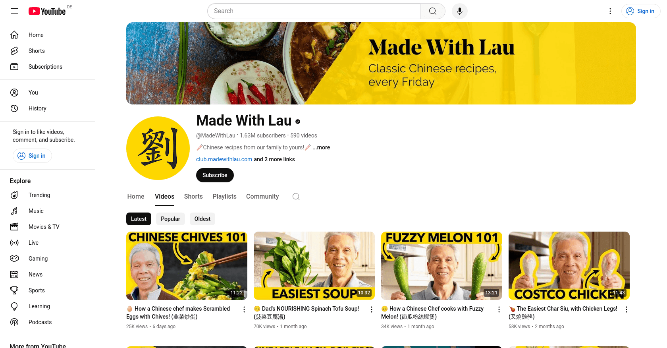Viewport: 667px width, 348px height.
Task: Expand channel description with ...more
Action: coord(321,147)
